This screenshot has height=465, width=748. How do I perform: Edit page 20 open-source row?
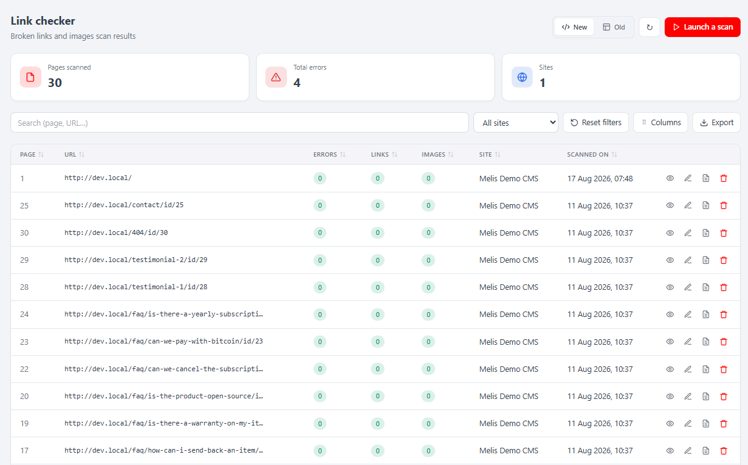[x=688, y=397]
